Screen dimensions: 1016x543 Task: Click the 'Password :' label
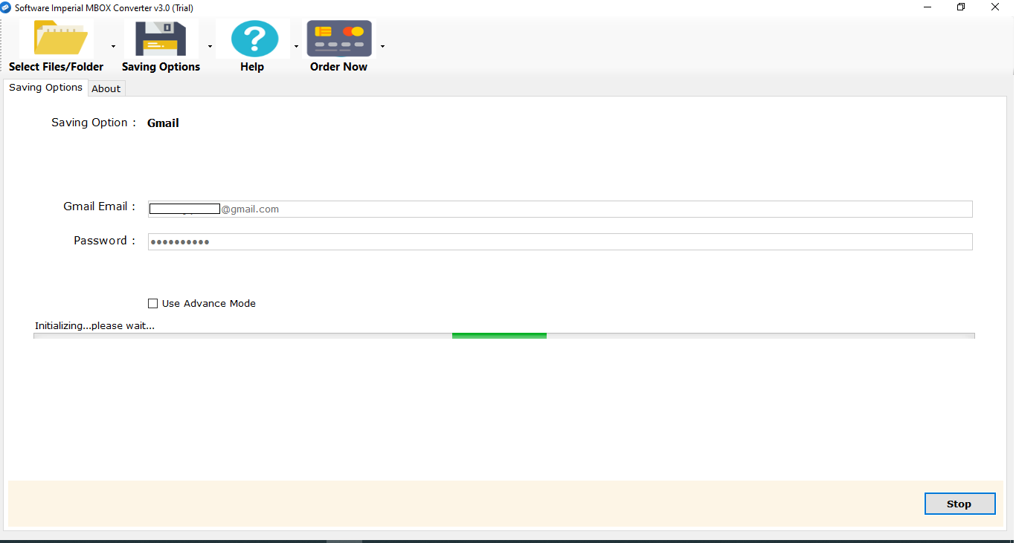pos(105,241)
